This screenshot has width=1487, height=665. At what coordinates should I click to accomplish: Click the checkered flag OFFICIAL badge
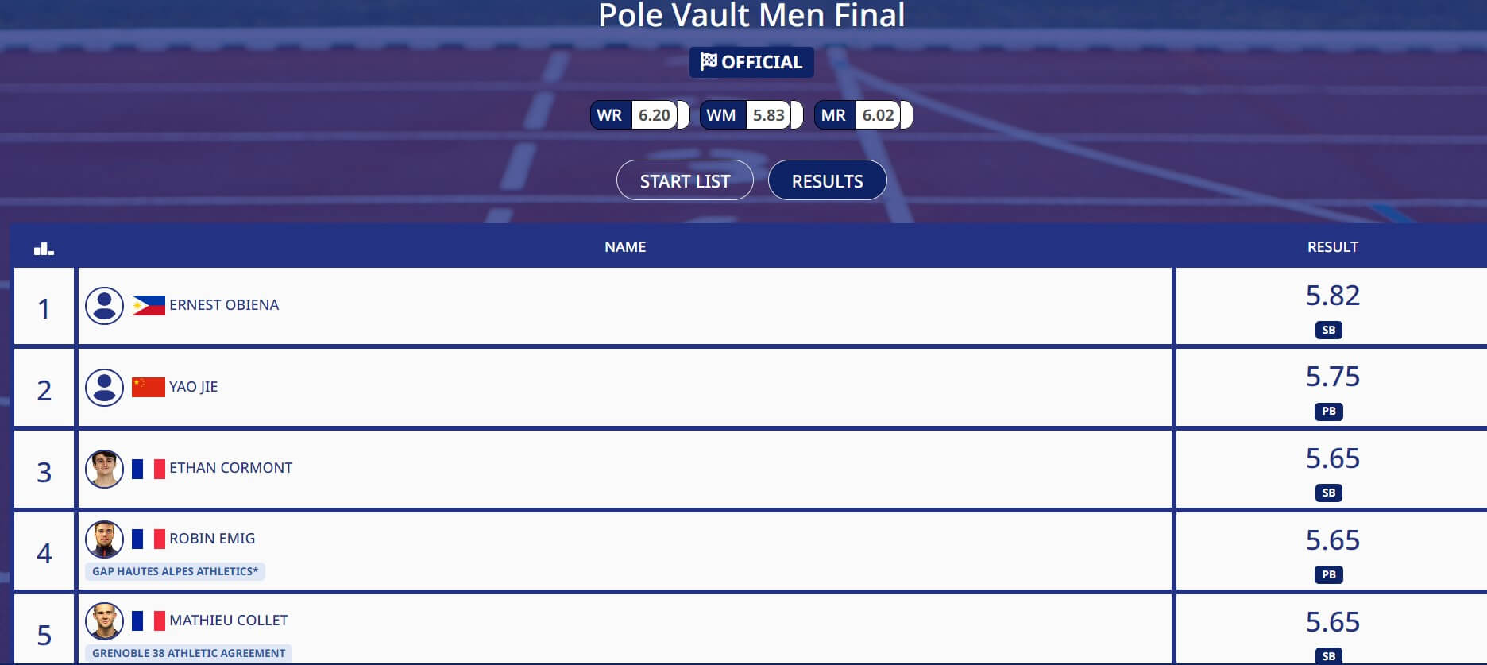coord(751,62)
